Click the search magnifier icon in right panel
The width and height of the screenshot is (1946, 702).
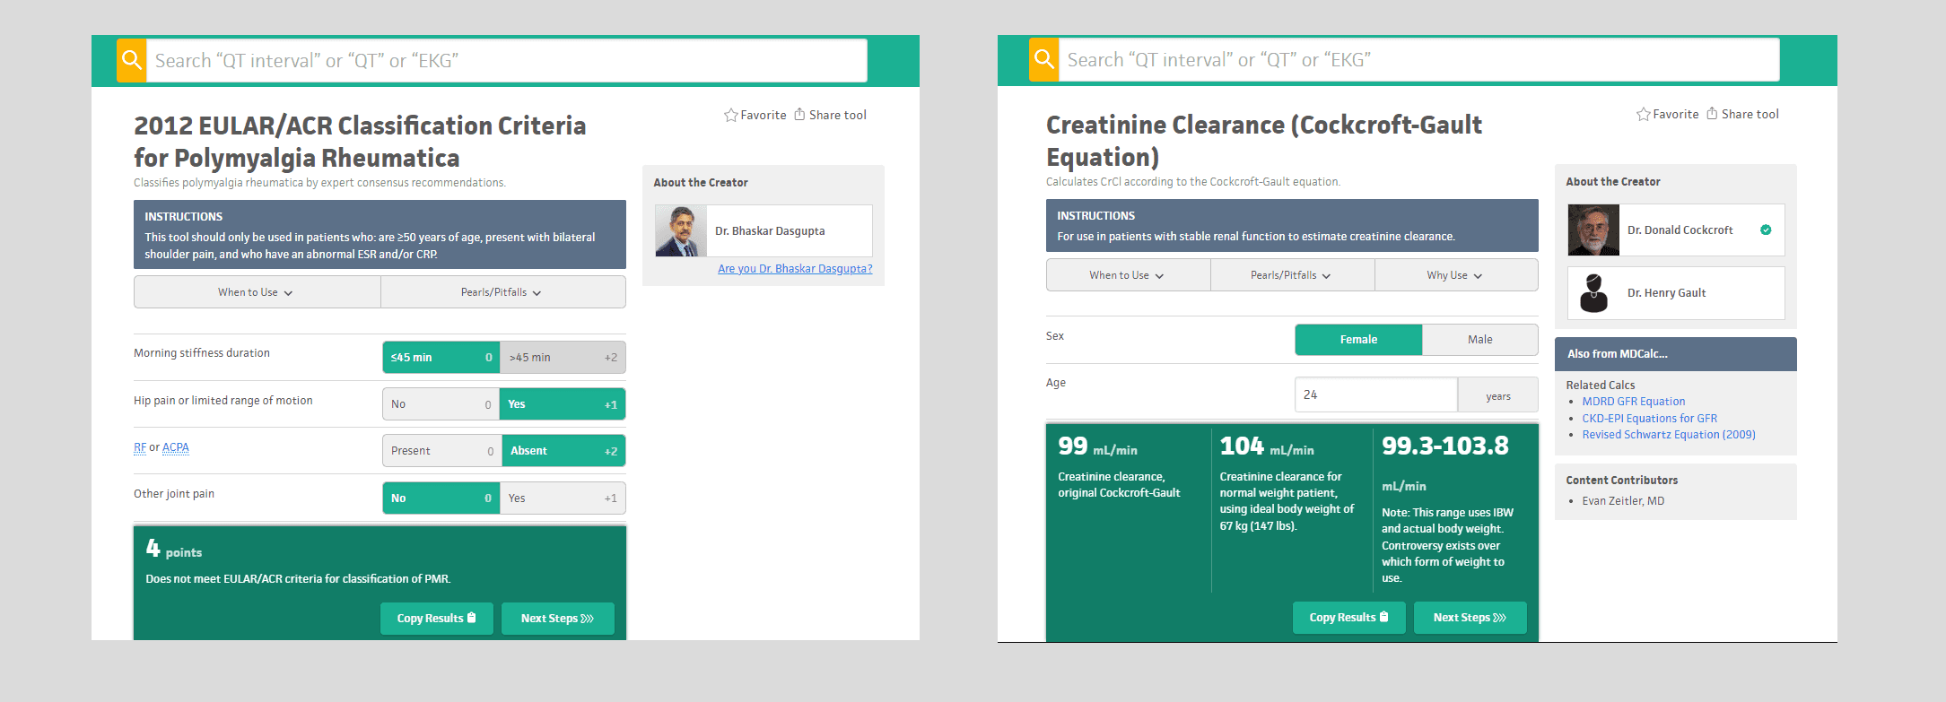click(x=1044, y=59)
